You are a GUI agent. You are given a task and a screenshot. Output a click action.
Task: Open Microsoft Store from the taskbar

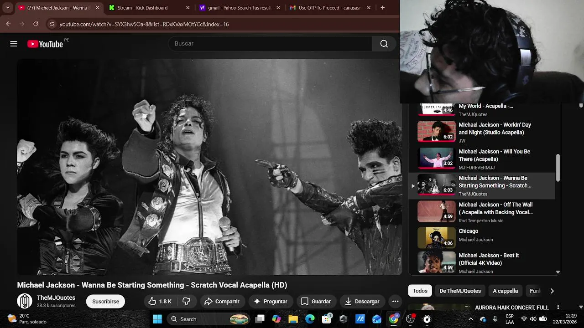pos(327,319)
